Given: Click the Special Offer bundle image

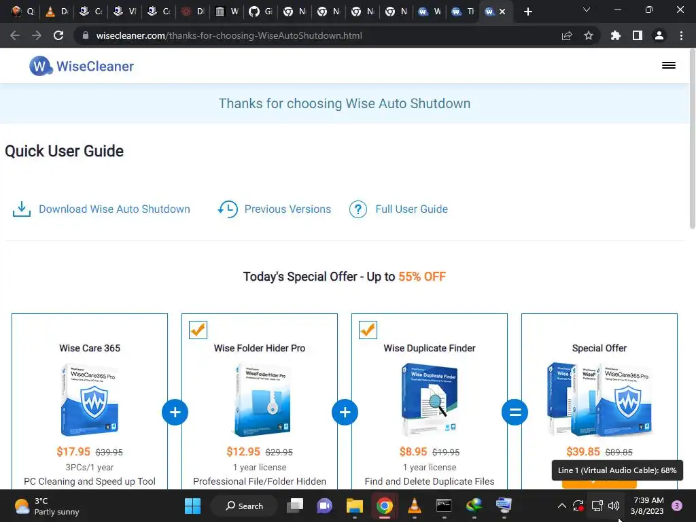Looking at the screenshot, I should (599, 399).
